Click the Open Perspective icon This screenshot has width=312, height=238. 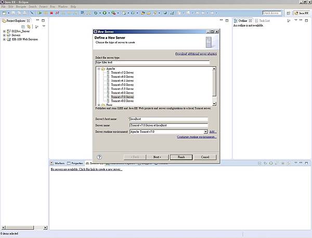coord(288,13)
